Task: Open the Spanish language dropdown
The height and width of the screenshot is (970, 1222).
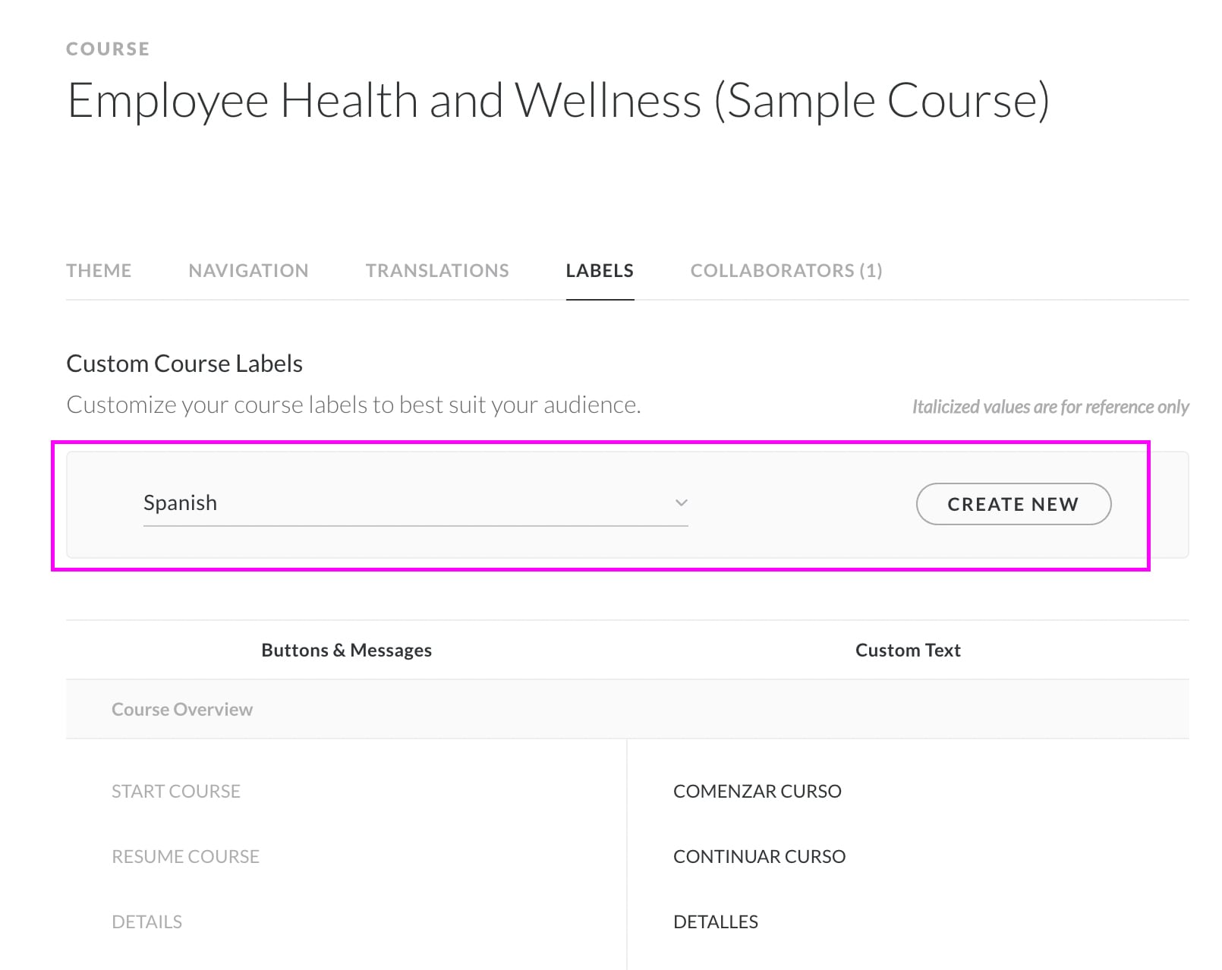Action: pyautogui.click(x=414, y=502)
